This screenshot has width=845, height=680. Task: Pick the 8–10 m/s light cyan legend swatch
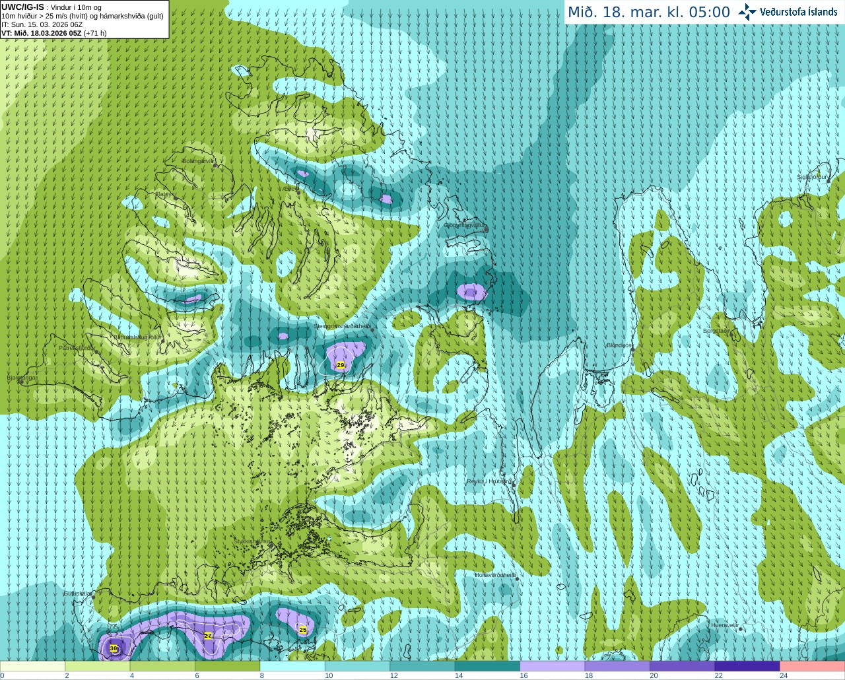[x=292, y=666]
